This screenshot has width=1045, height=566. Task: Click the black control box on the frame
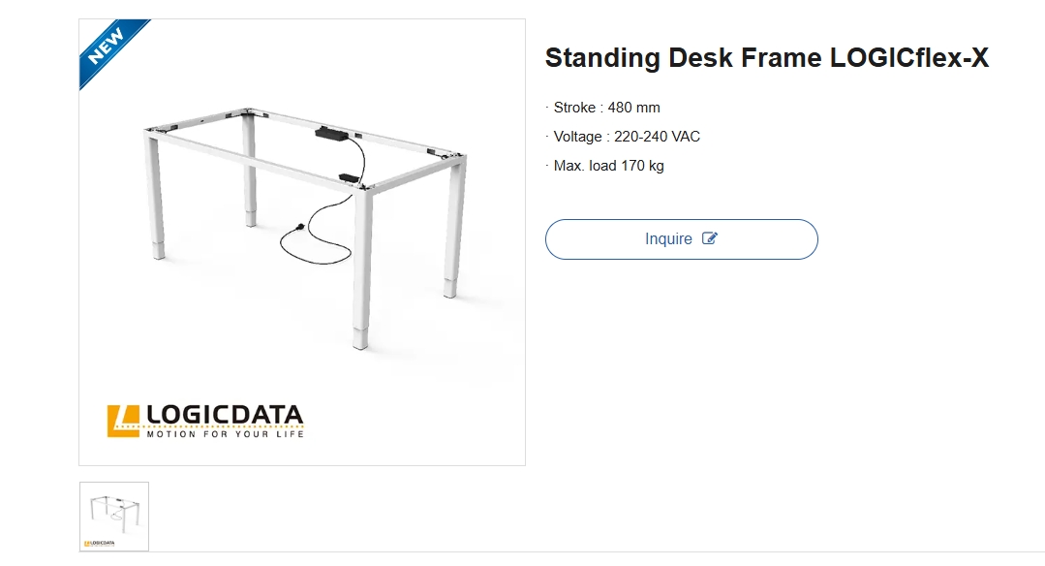(x=330, y=133)
